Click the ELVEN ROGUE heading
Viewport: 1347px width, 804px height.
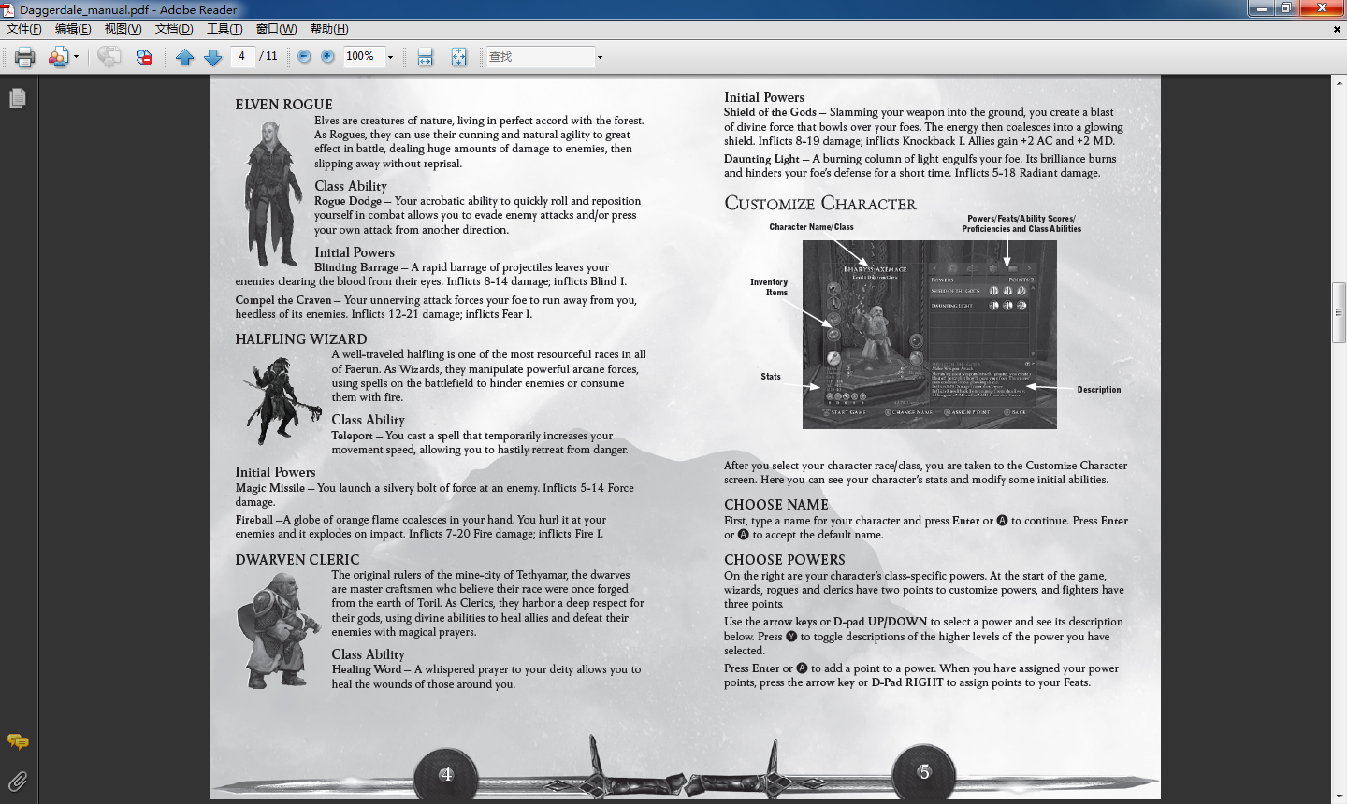click(x=283, y=105)
